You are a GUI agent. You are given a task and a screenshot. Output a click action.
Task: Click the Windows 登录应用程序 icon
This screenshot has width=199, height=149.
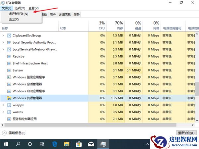coord(9,77)
